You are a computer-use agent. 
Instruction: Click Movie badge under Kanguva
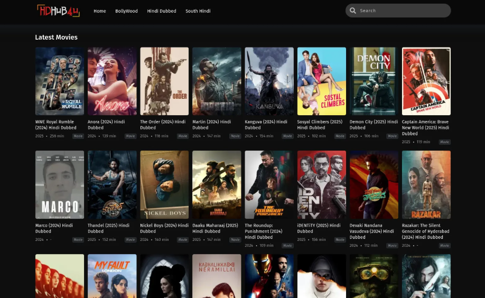point(287,136)
